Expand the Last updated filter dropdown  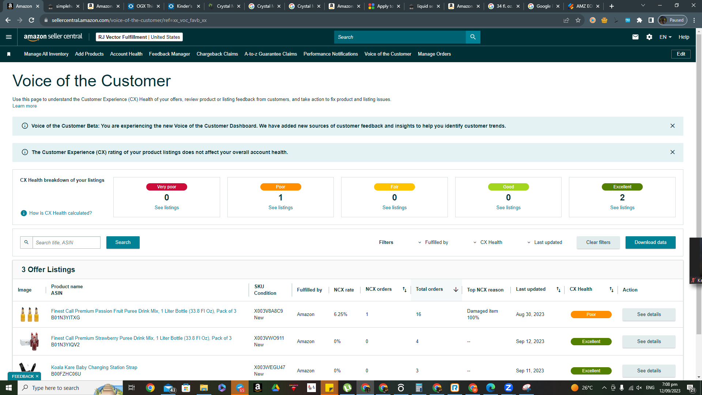tap(544, 242)
